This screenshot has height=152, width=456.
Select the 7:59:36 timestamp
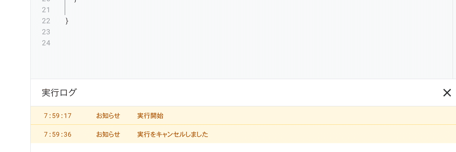coord(58,134)
